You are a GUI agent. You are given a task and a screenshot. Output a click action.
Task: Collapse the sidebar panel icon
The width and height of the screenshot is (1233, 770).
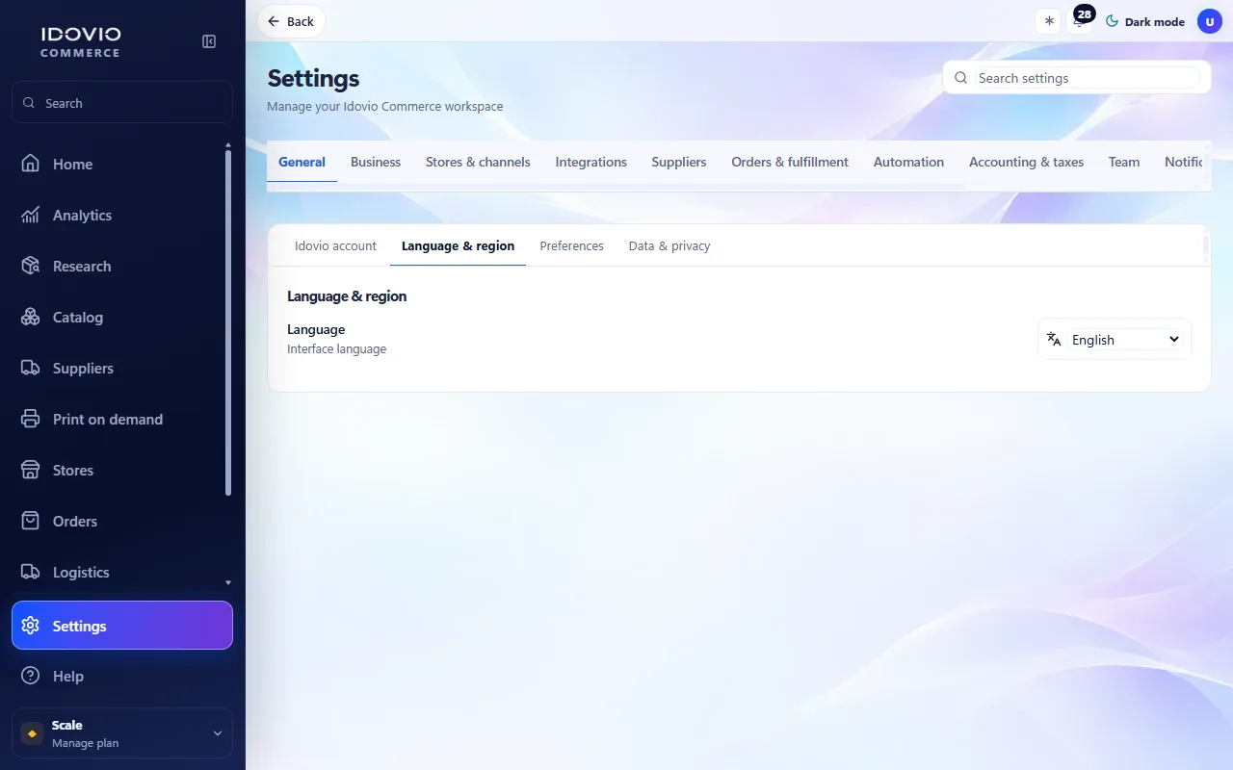(x=209, y=41)
